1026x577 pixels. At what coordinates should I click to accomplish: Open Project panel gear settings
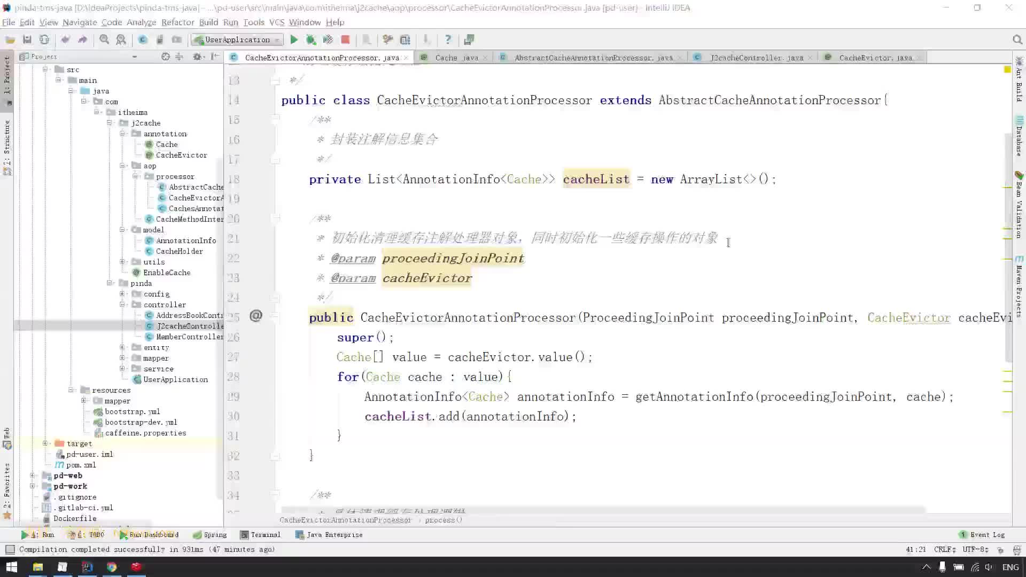(x=198, y=57)
